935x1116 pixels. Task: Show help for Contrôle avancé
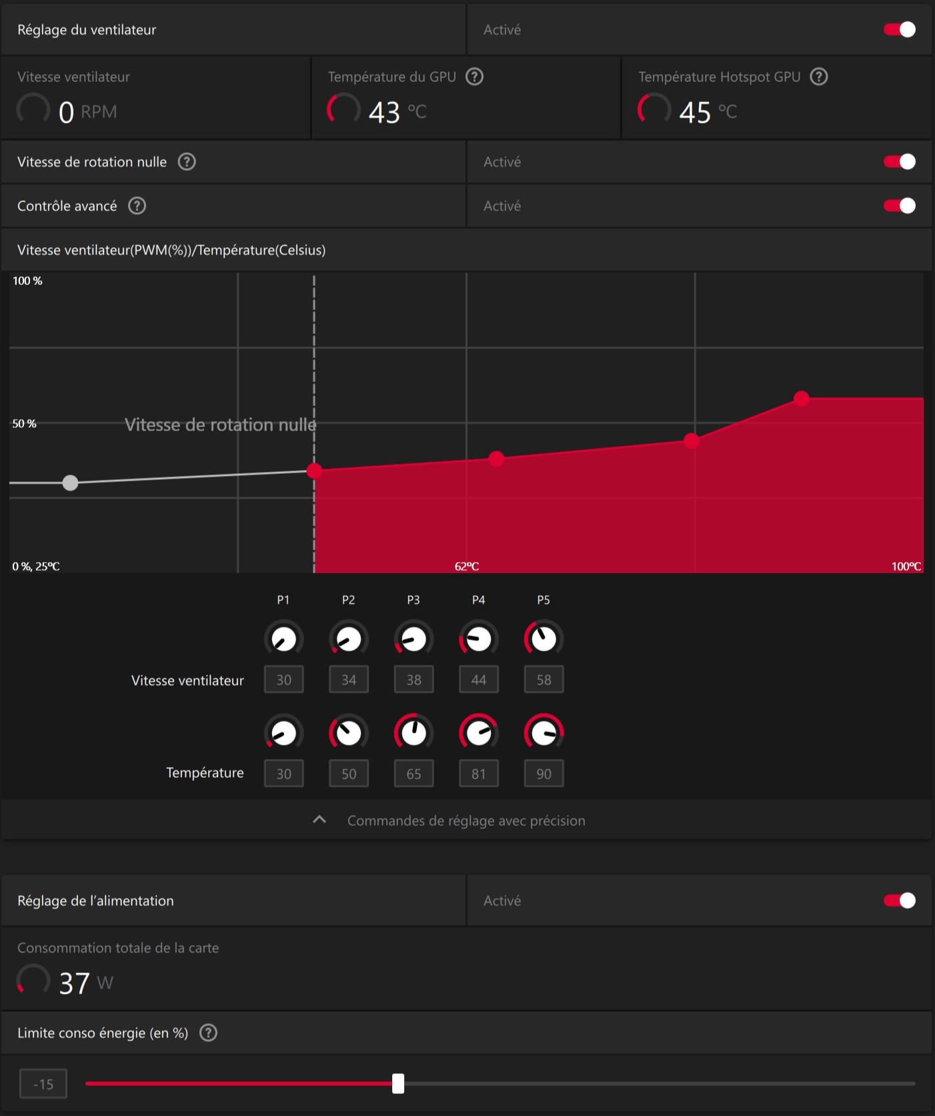click(137, 206)
